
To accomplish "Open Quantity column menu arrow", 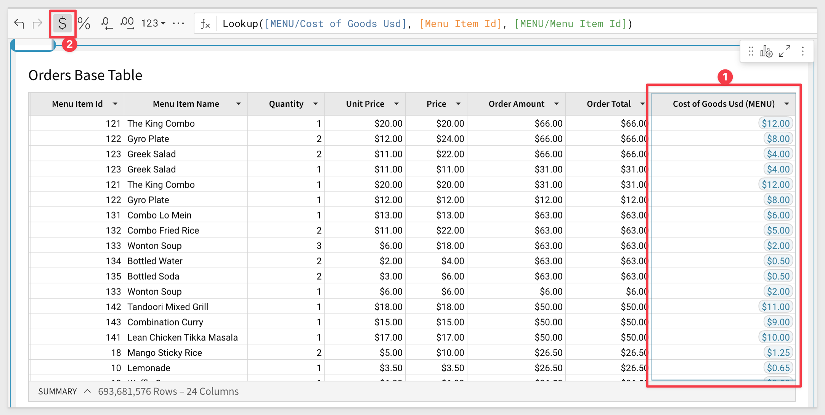I will [x=316, y=104].
